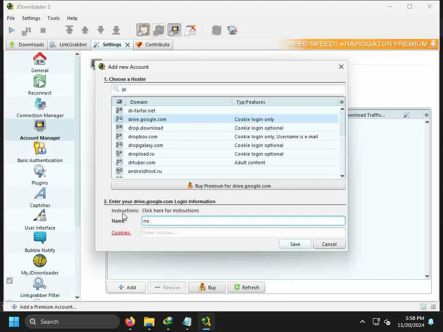This screenshot has height=332, width=443.
Task: Open the Settings menu
Action: (31, 18)
